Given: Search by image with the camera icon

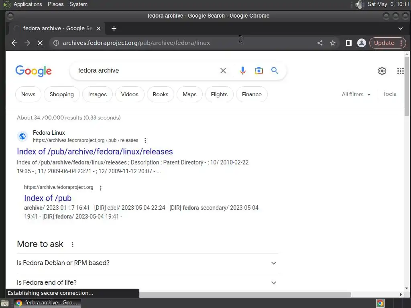Looking at the screenshot, I should [x=259, y=71].
